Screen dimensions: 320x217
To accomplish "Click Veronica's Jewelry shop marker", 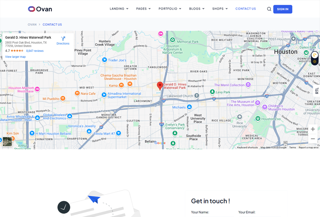I will coord(89,131).
